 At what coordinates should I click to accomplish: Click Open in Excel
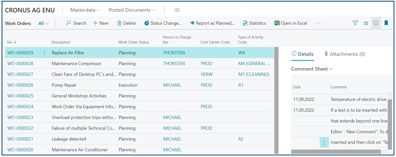[x=291, y=23]
